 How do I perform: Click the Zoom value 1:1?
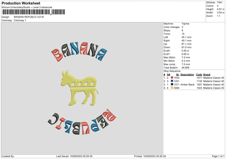pos(218,16)
